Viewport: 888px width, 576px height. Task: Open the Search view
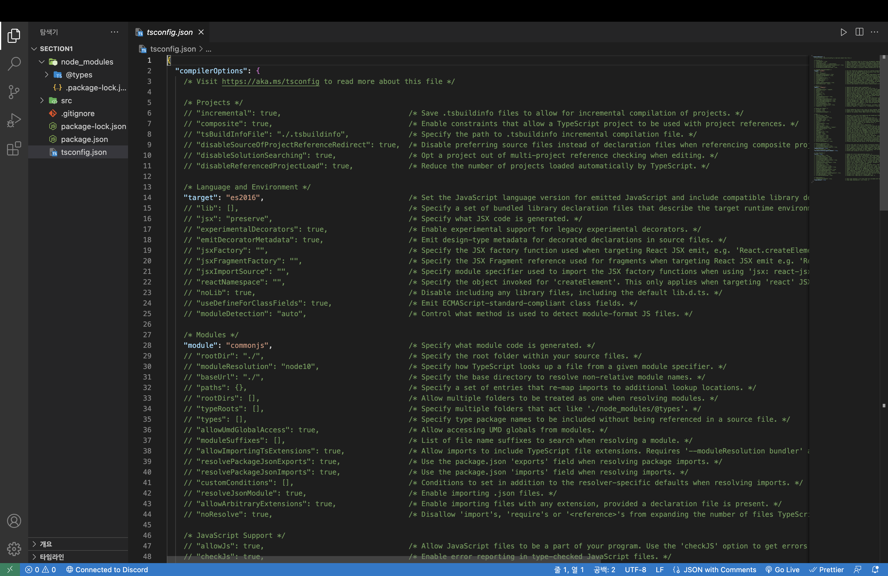(x=14, y=64)
